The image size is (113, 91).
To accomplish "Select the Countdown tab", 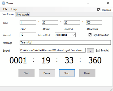I will [8, 14].
